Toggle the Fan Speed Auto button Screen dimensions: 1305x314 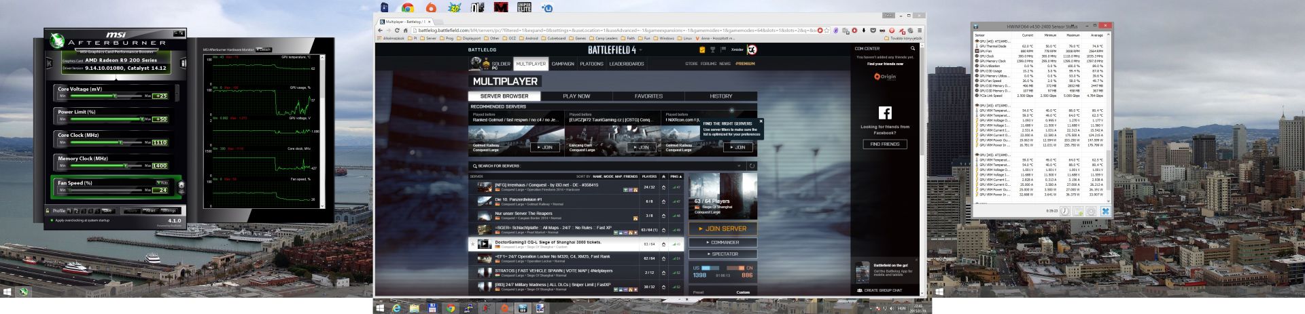point(162,183)
